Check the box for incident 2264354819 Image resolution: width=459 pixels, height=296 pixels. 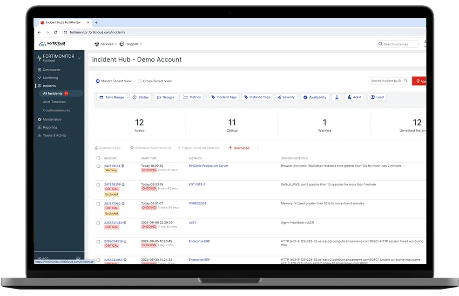(98, 242)
